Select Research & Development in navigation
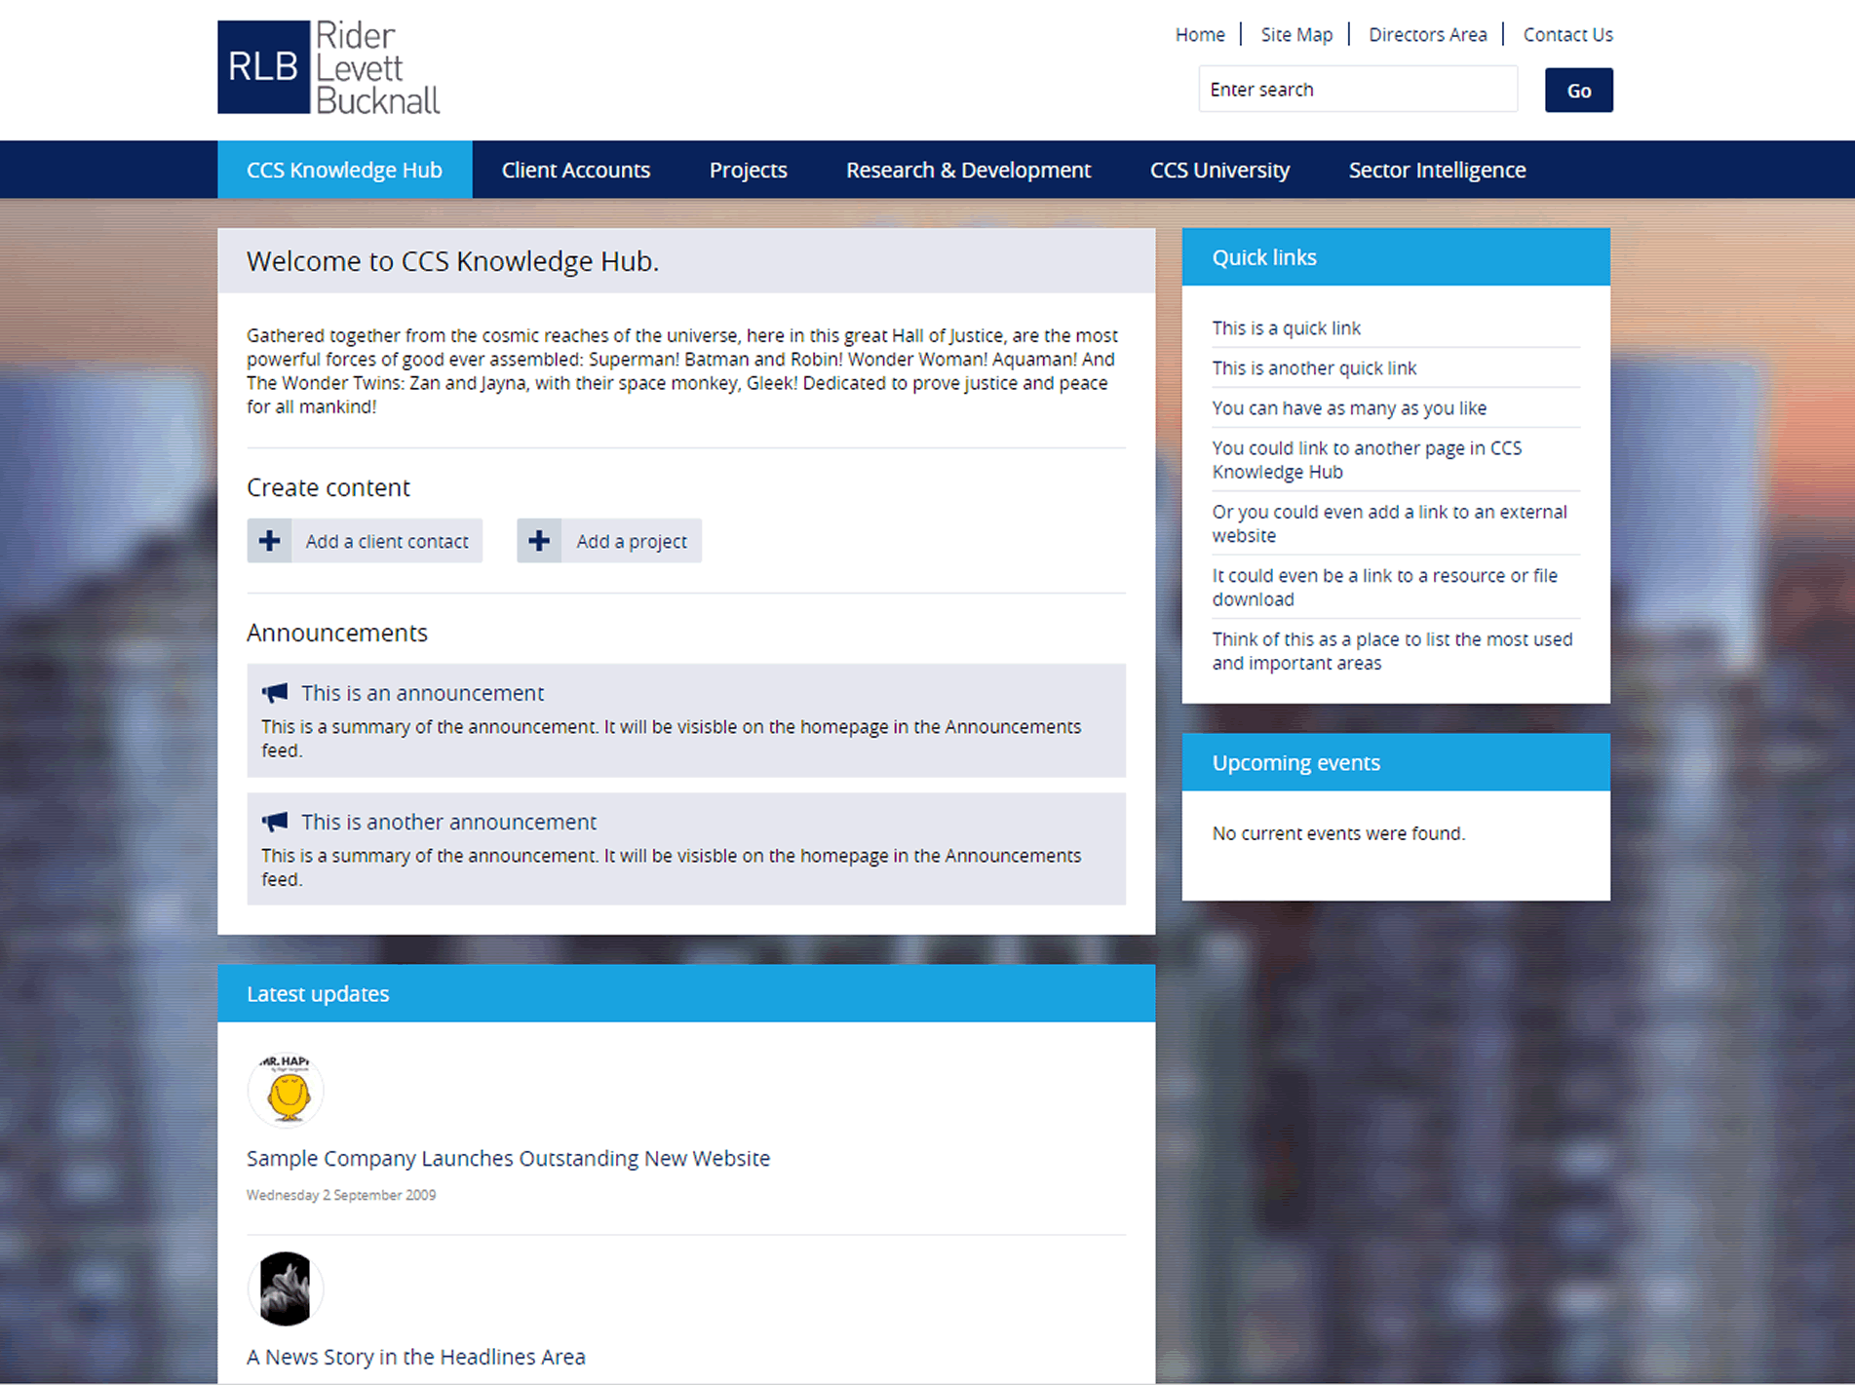This screenshot has width=1855, height=1385. click(968, 170)
